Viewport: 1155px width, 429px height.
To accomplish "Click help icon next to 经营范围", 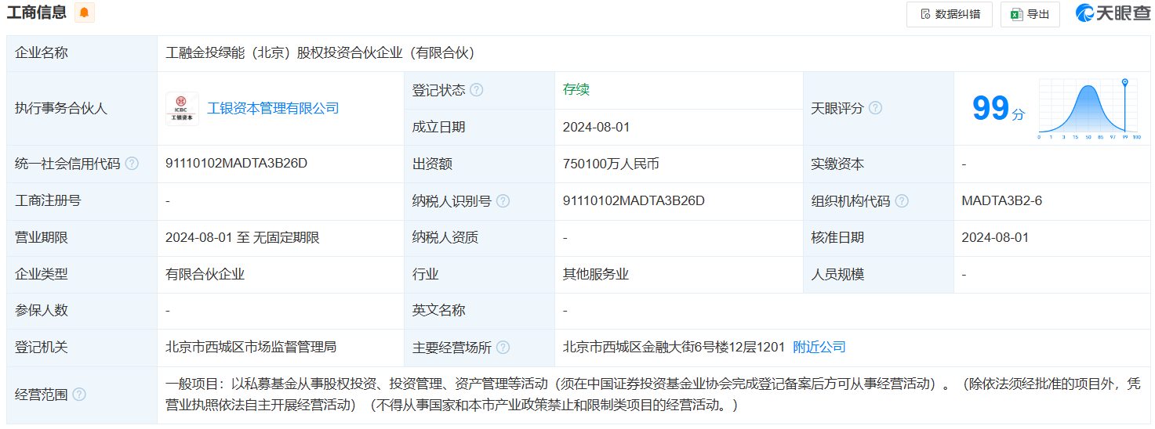I will [79, 395].
